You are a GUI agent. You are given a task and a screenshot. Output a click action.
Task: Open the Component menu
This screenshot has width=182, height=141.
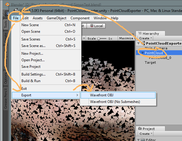coord(80,18)
